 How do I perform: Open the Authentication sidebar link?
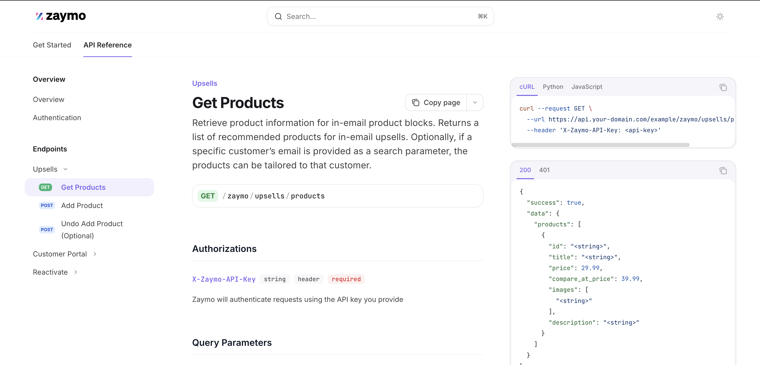57,118
